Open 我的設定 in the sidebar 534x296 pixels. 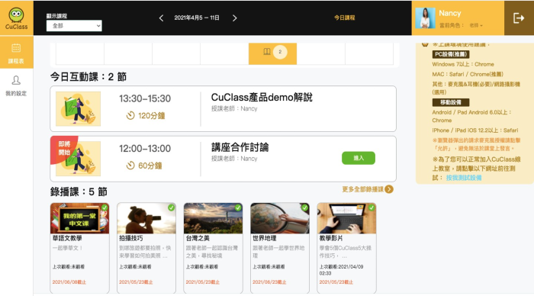(x=16, y=86)
